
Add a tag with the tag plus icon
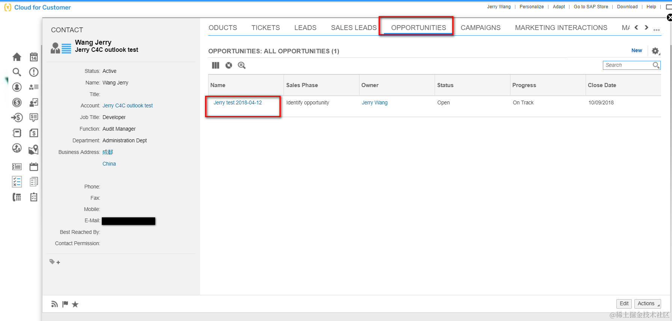pos(55,262)
